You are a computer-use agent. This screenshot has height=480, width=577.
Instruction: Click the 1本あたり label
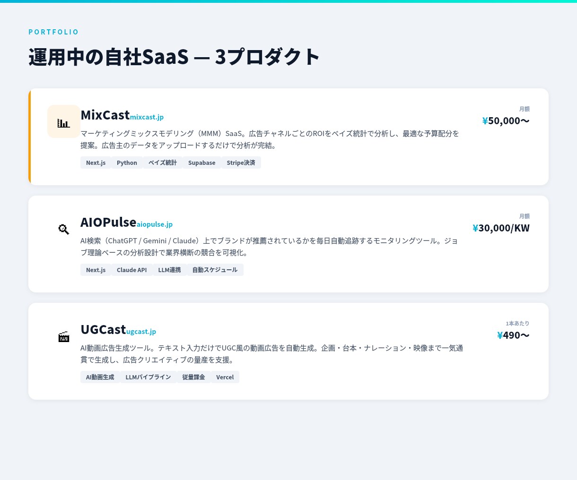517,323
